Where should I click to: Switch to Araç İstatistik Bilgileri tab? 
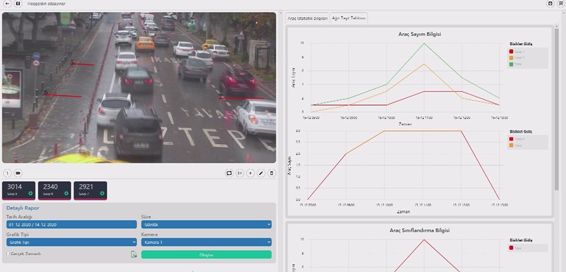click(307, 18)
